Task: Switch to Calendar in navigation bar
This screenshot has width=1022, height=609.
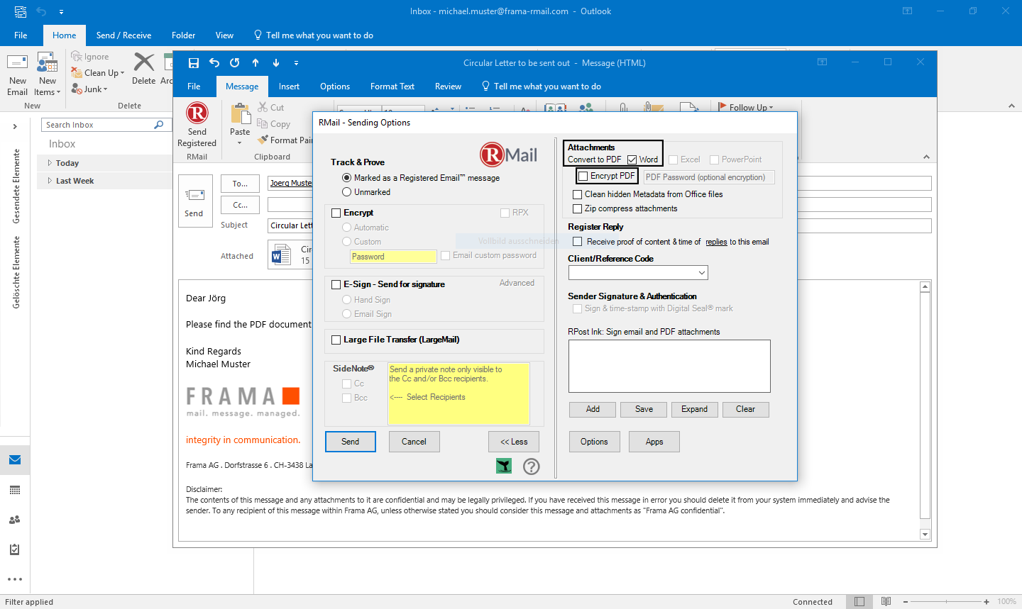Action: pos(15,490)
